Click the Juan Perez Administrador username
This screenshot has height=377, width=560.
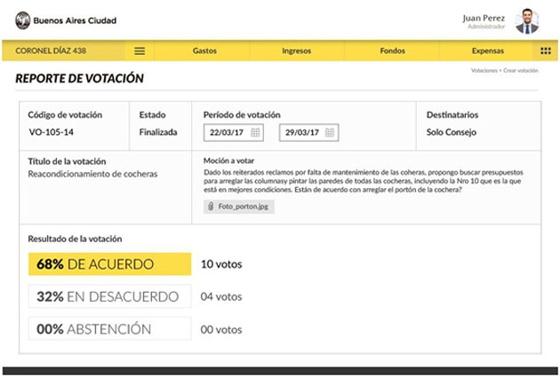pyautogui.click(x=485, y=20)
